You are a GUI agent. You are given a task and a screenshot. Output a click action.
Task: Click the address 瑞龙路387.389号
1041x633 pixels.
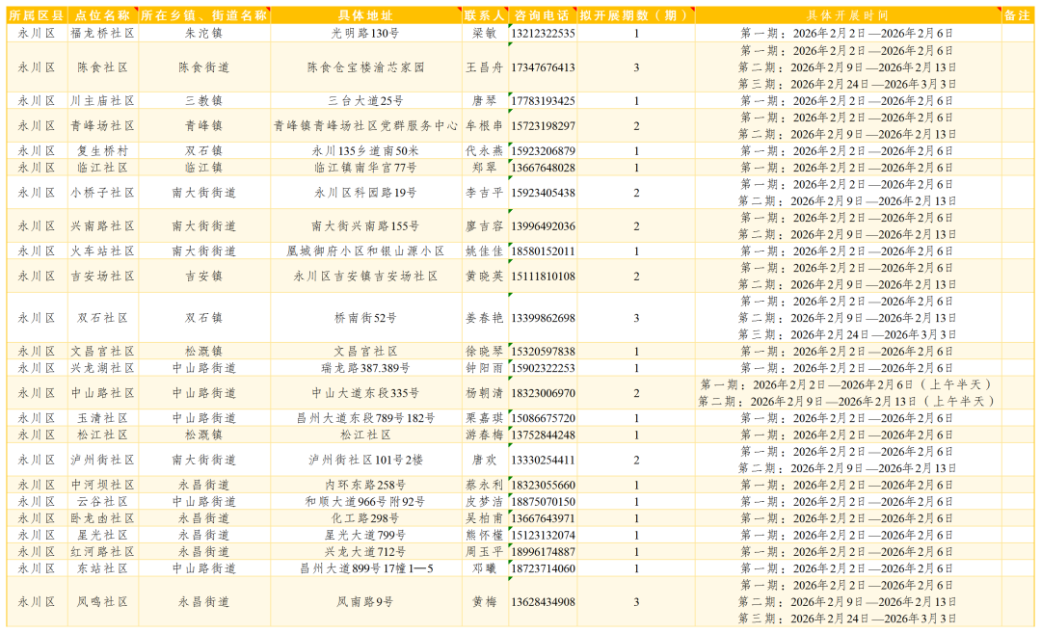[366, 368]
